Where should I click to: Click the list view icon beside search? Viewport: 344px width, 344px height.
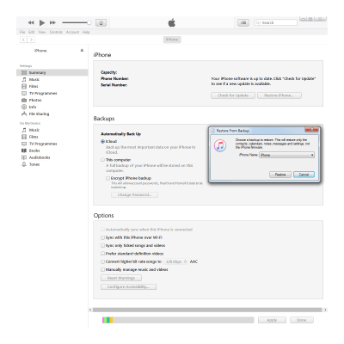click(243, 22)
